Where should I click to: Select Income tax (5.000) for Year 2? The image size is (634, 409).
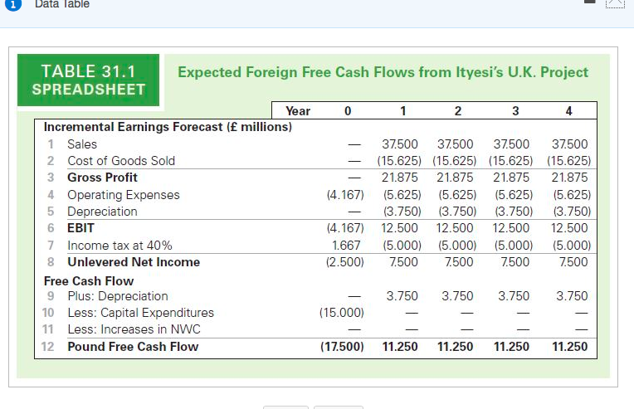click(x=457, y=246)
